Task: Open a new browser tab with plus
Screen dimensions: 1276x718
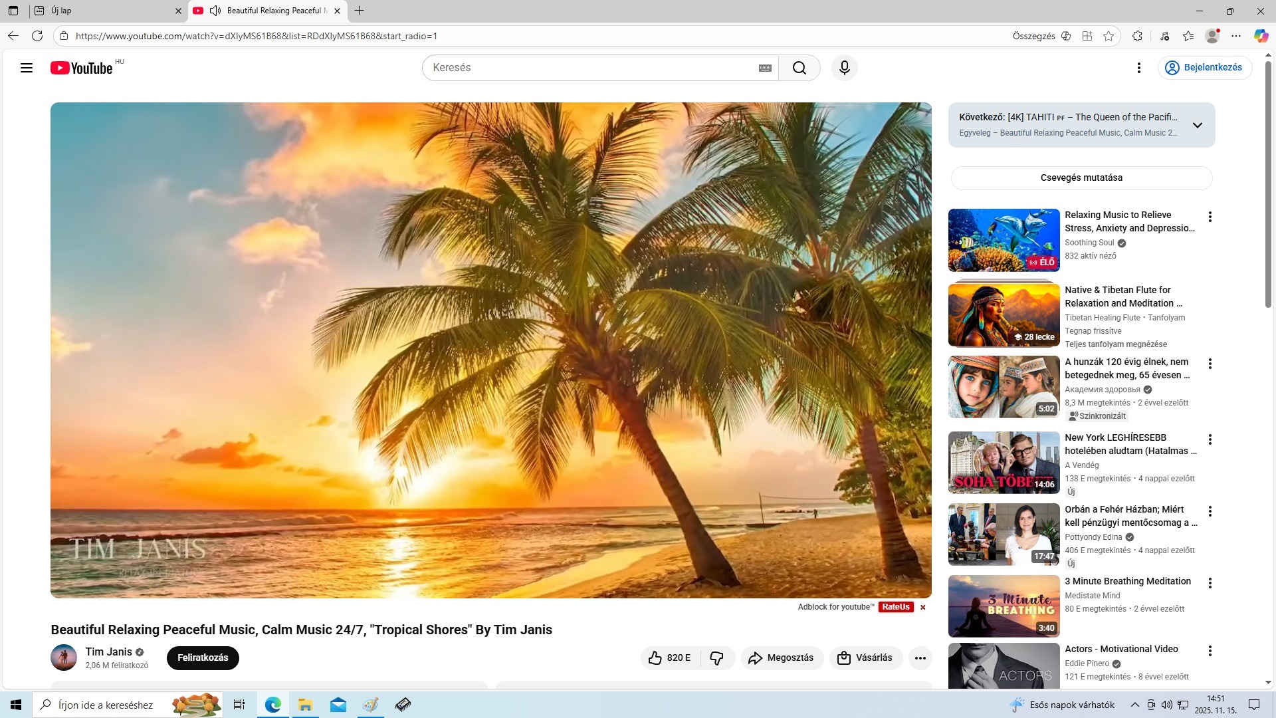Action: 359,11
